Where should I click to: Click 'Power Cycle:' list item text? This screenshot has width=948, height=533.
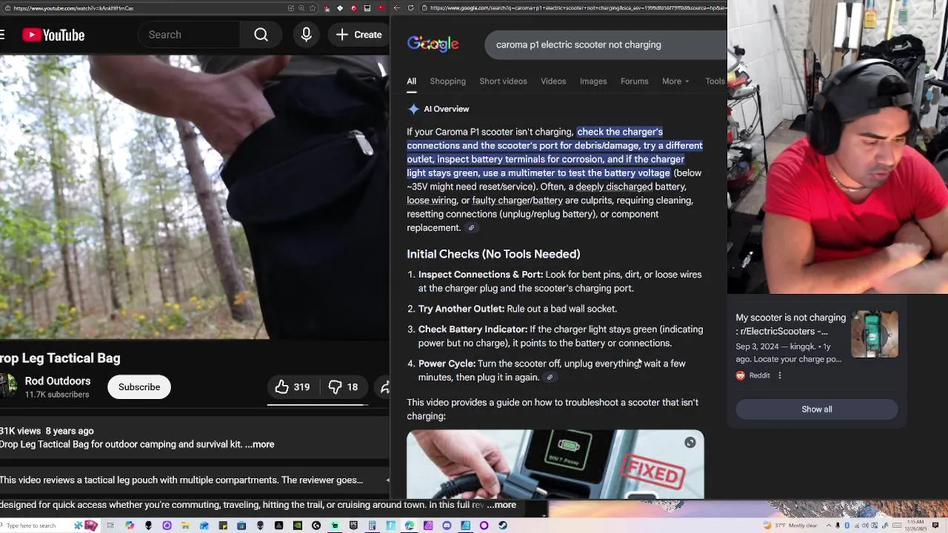[447, 363]
